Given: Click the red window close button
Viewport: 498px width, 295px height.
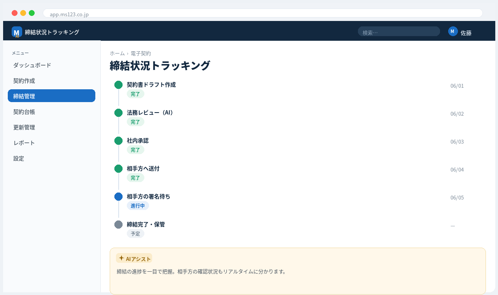Looking at the screenshot, I should [15, 13].
